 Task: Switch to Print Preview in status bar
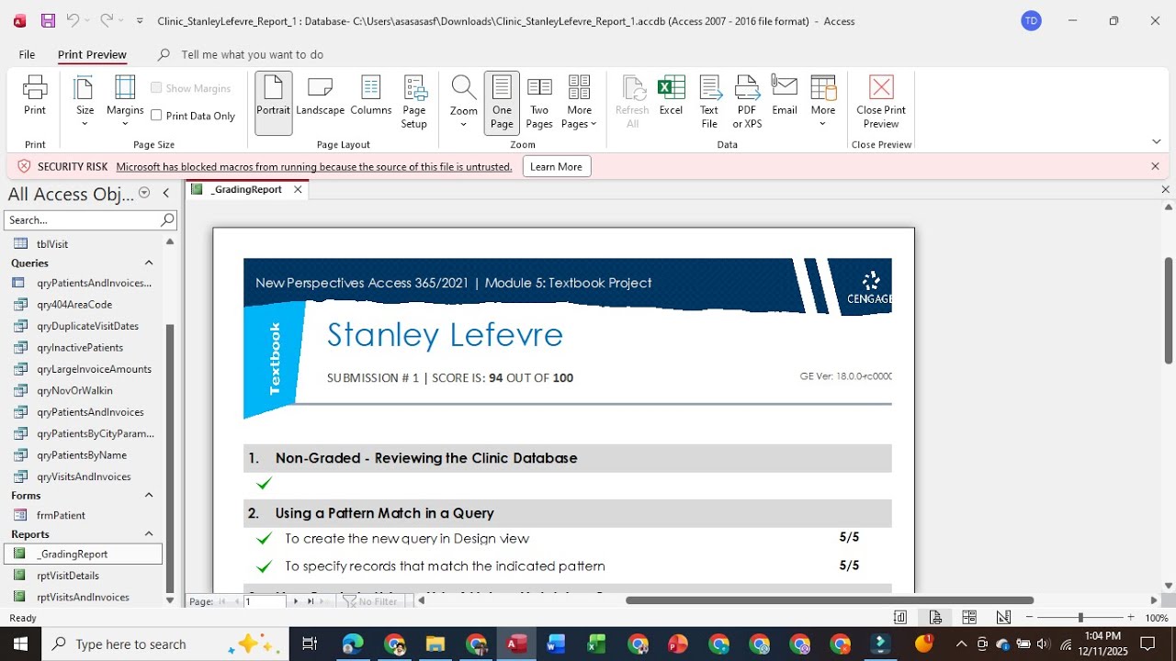(935, 618)
